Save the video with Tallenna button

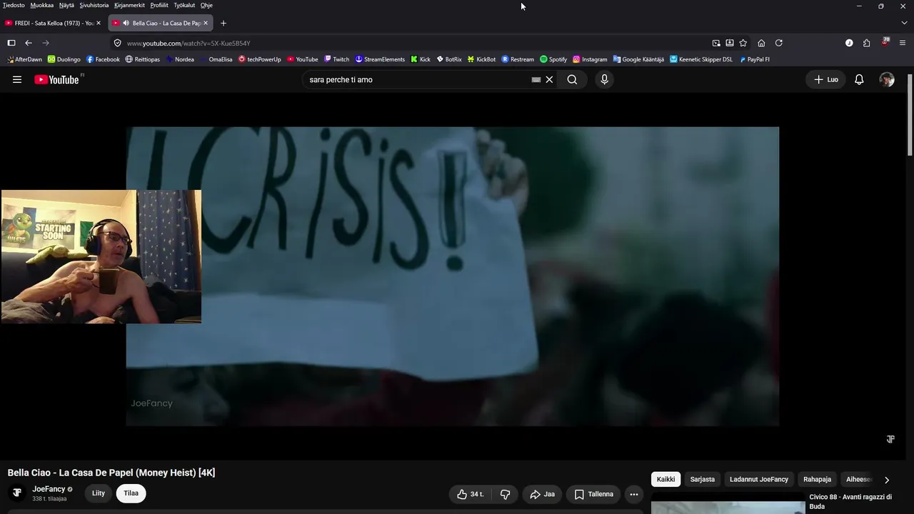click(x=594, y=494)
